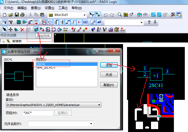Open the BRACELET sheet dropdown

[84, 15]
